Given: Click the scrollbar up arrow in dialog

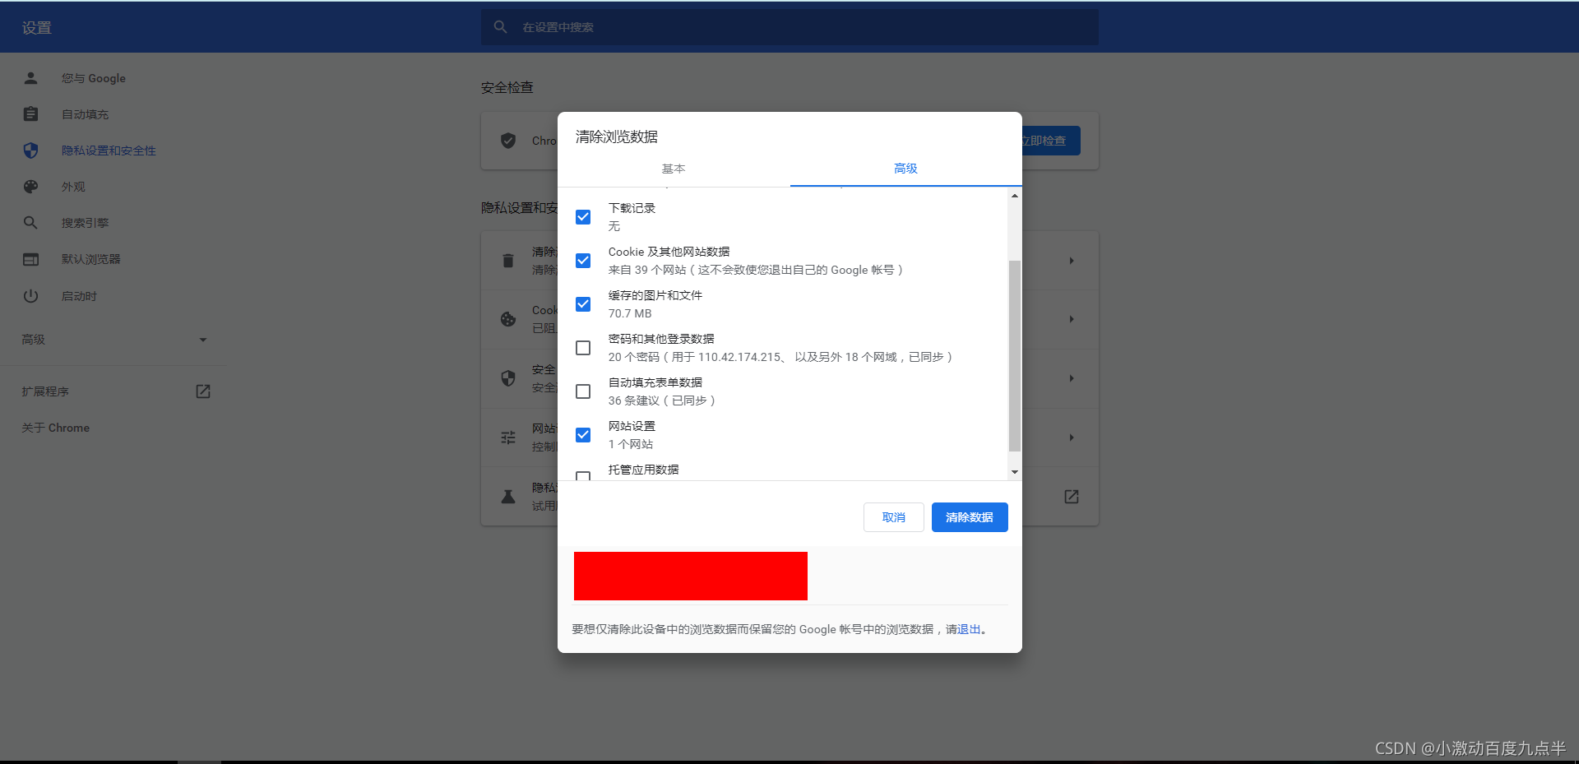Looking at the screenshot, I should (x=1015, y=196).
